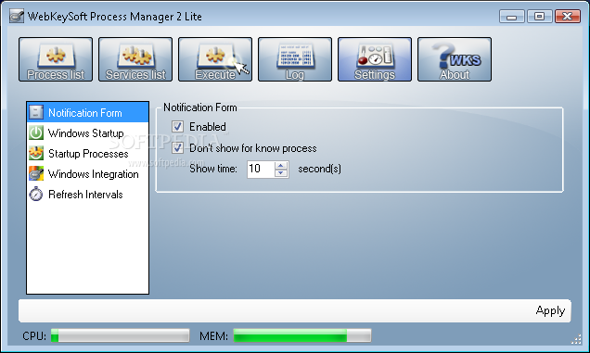Screen dimensions: 590x353
Task: Click the application icon in title bar
Action: tap(17, 16)
